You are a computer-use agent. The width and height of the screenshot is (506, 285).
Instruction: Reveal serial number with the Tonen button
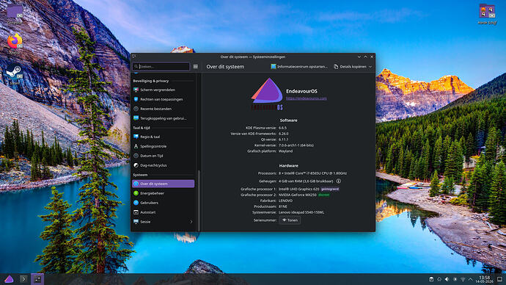point(290,220)
